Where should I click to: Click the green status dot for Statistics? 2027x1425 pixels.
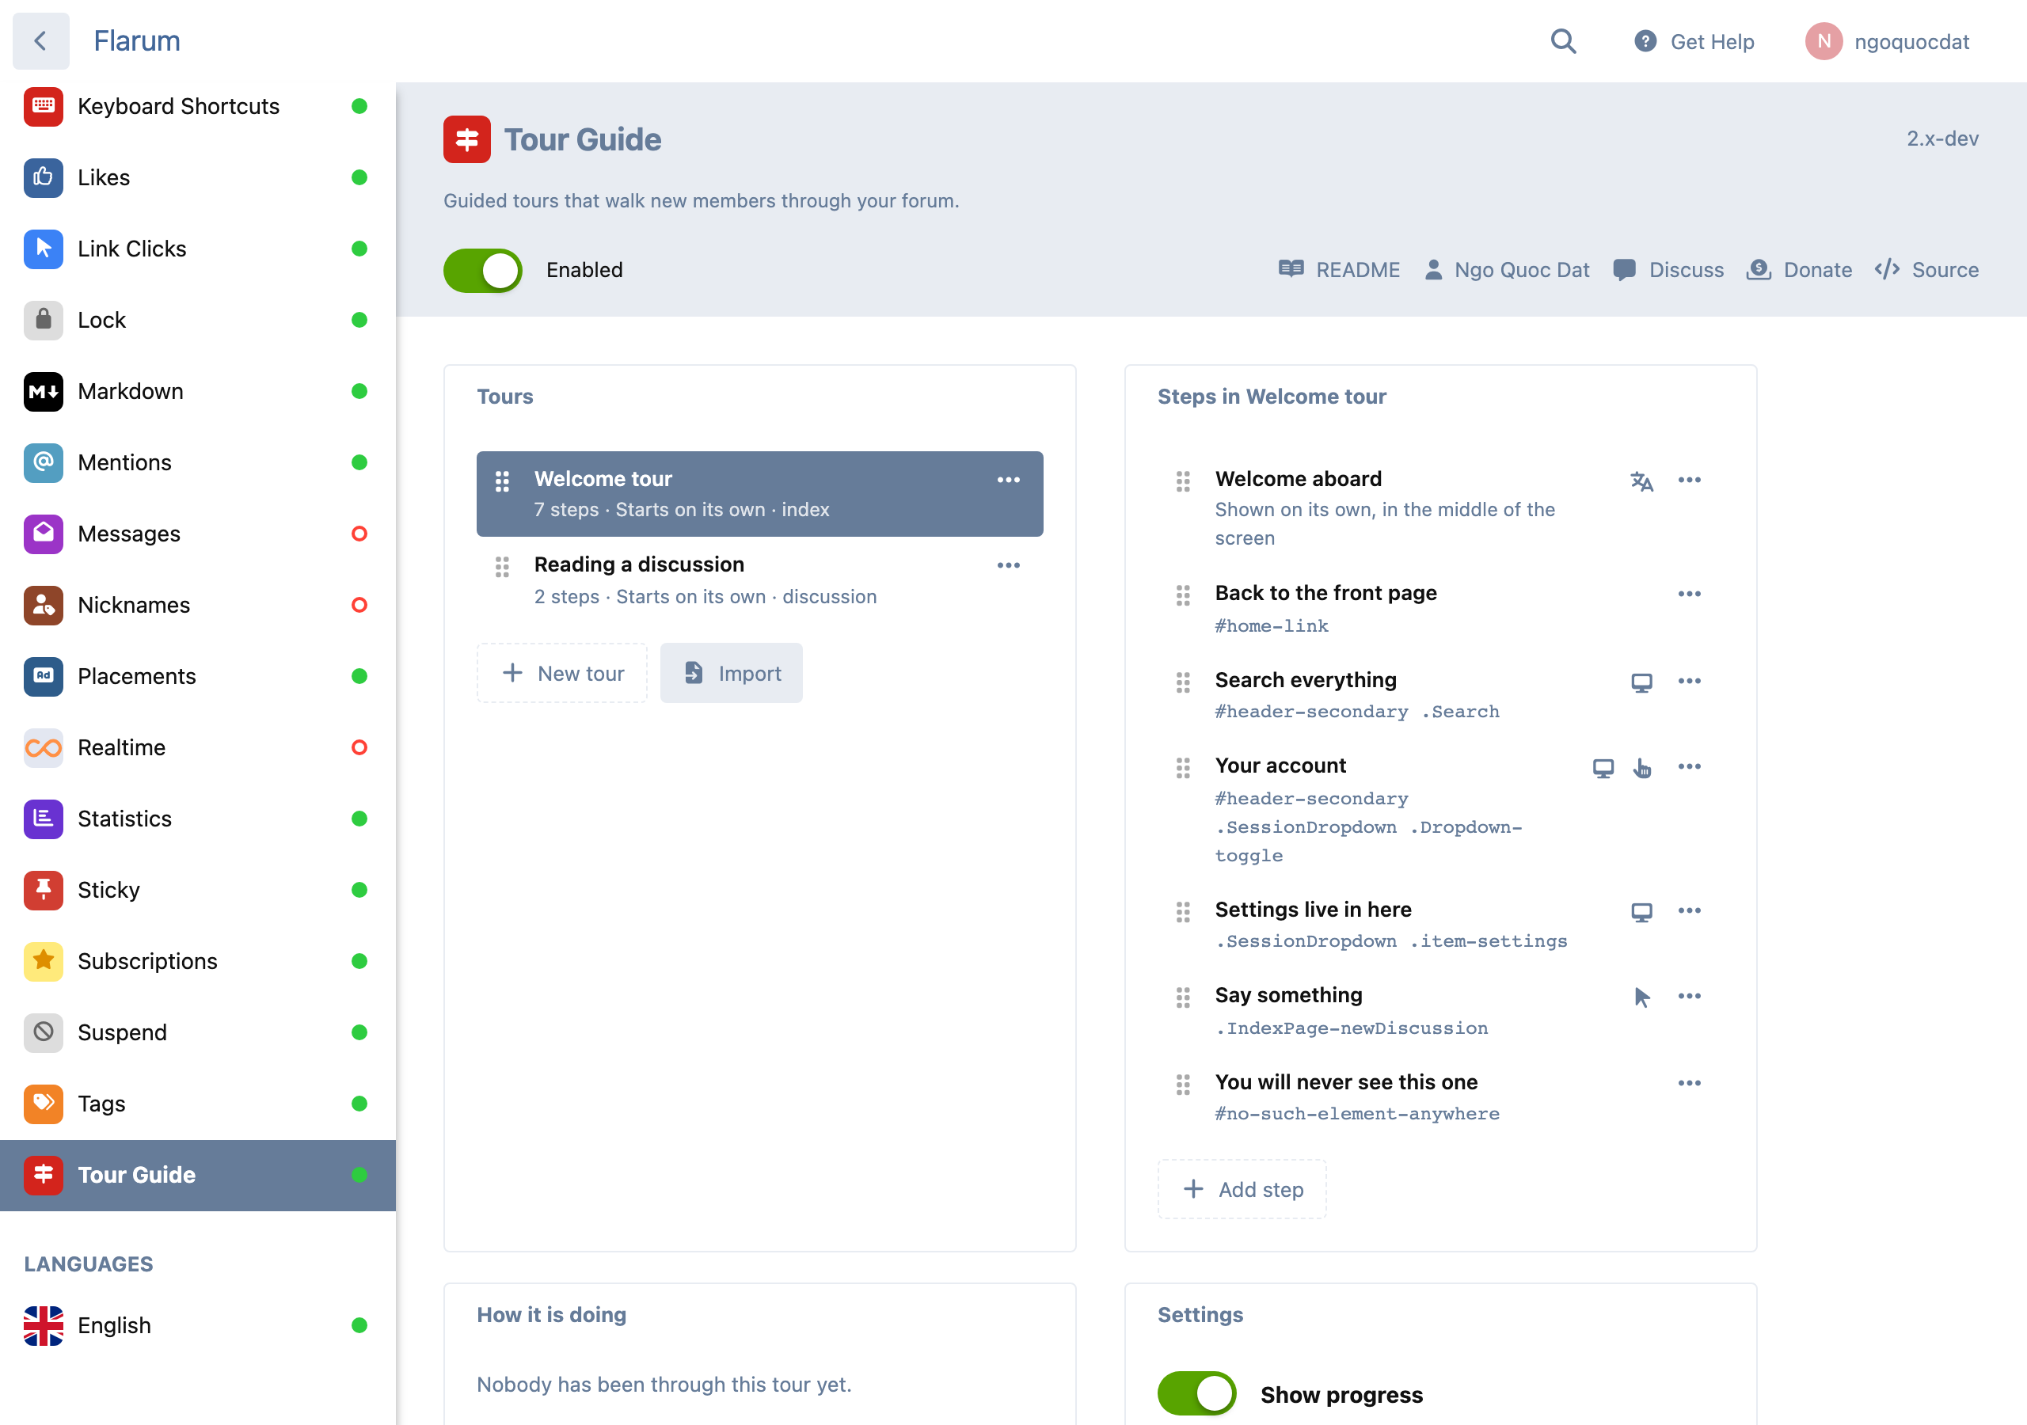359,819
